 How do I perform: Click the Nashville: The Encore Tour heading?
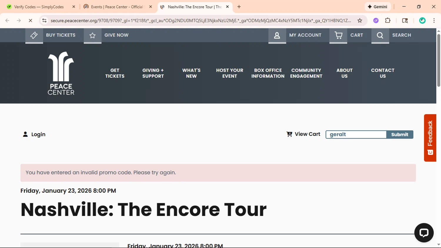click(x=143, y=210)
